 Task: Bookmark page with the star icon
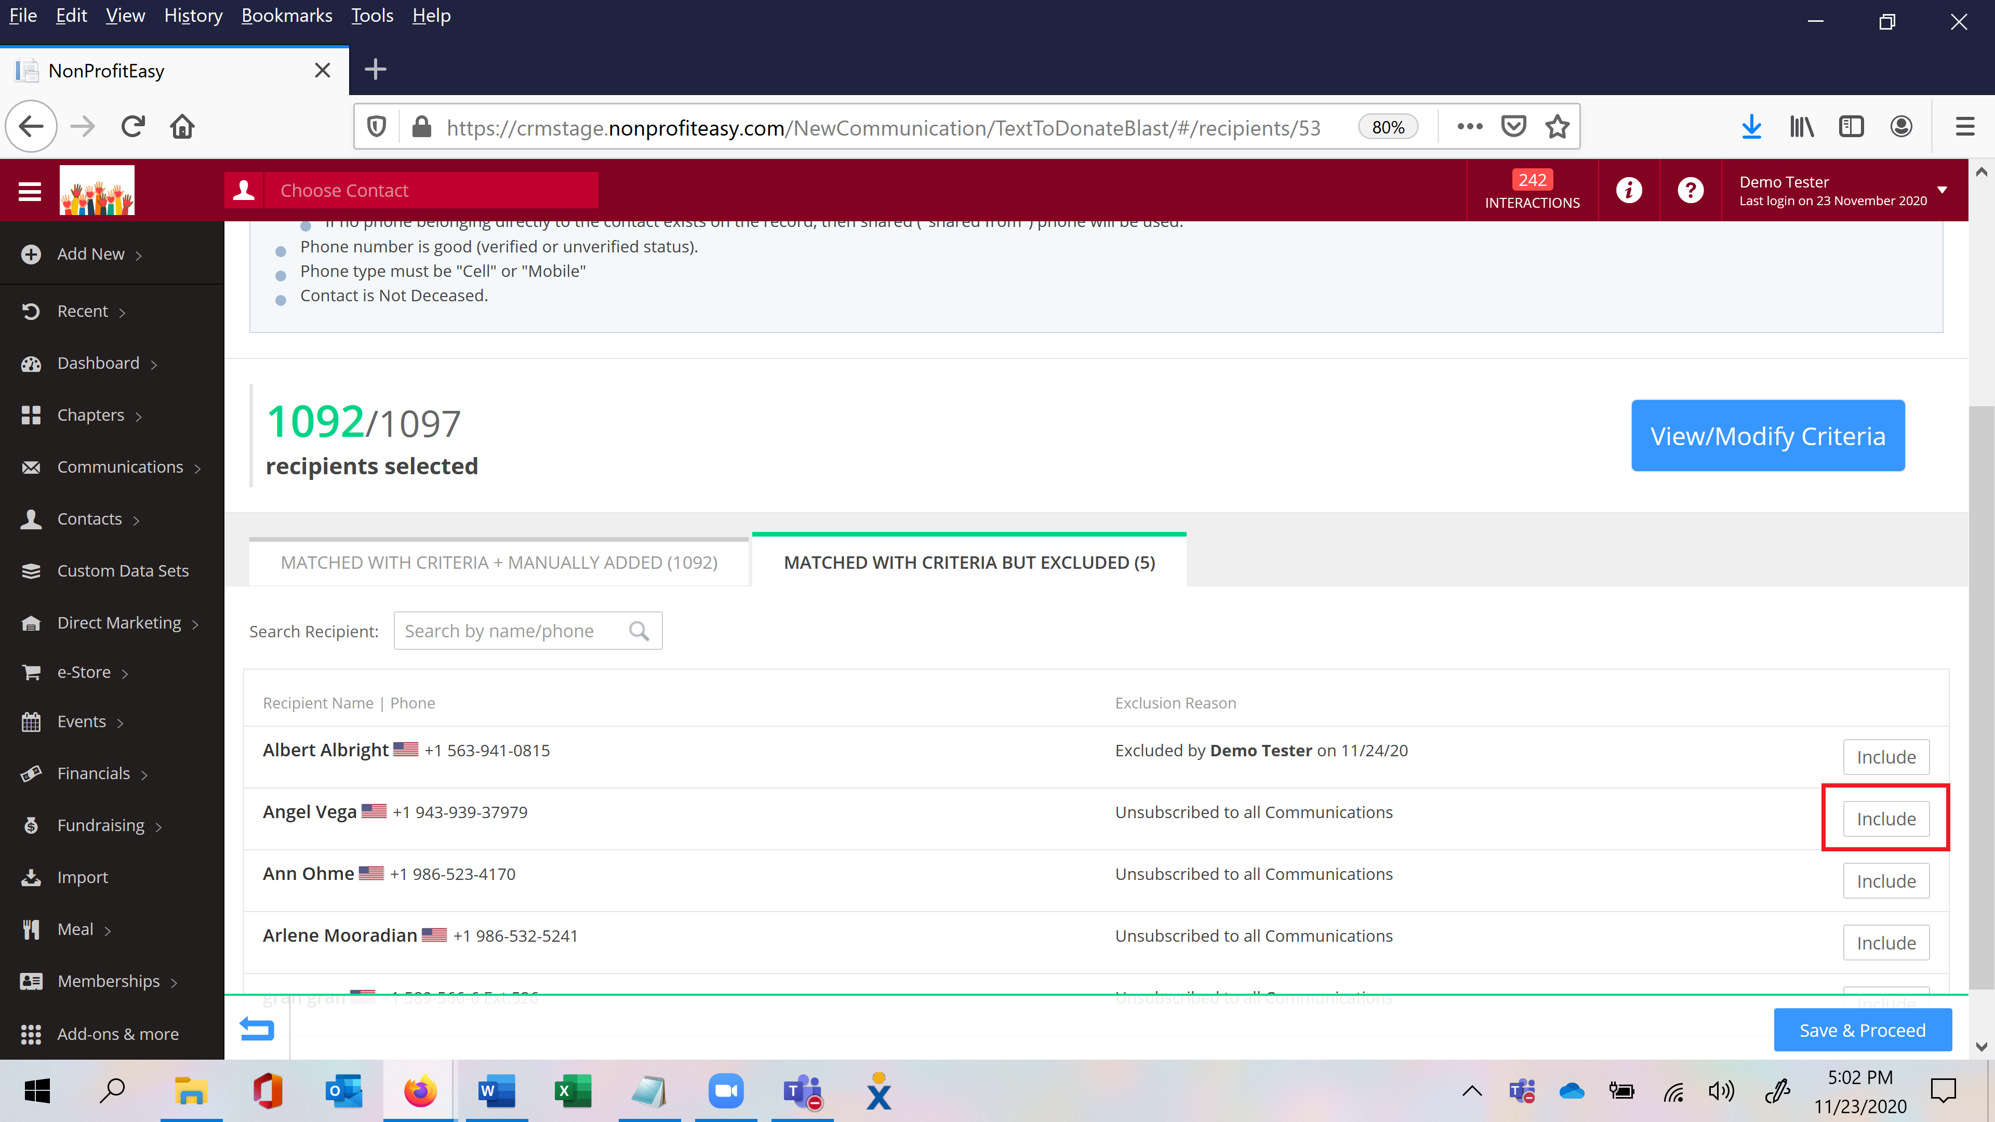1557,127
